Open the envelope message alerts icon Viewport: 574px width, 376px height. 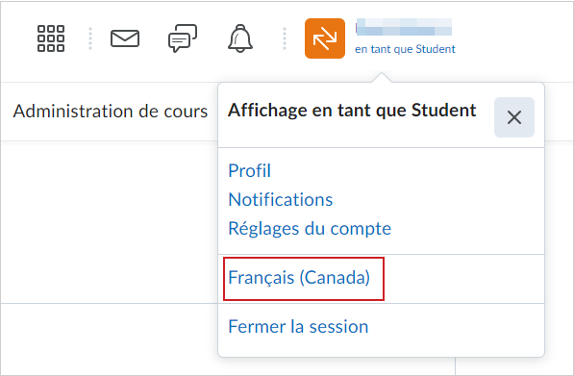(x=125, y=38)
